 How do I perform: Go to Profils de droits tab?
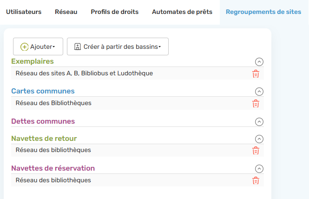coord(115,12)
